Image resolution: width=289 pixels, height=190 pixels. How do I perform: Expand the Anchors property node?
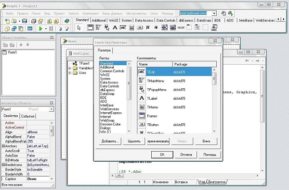click(x=3, y=146)
